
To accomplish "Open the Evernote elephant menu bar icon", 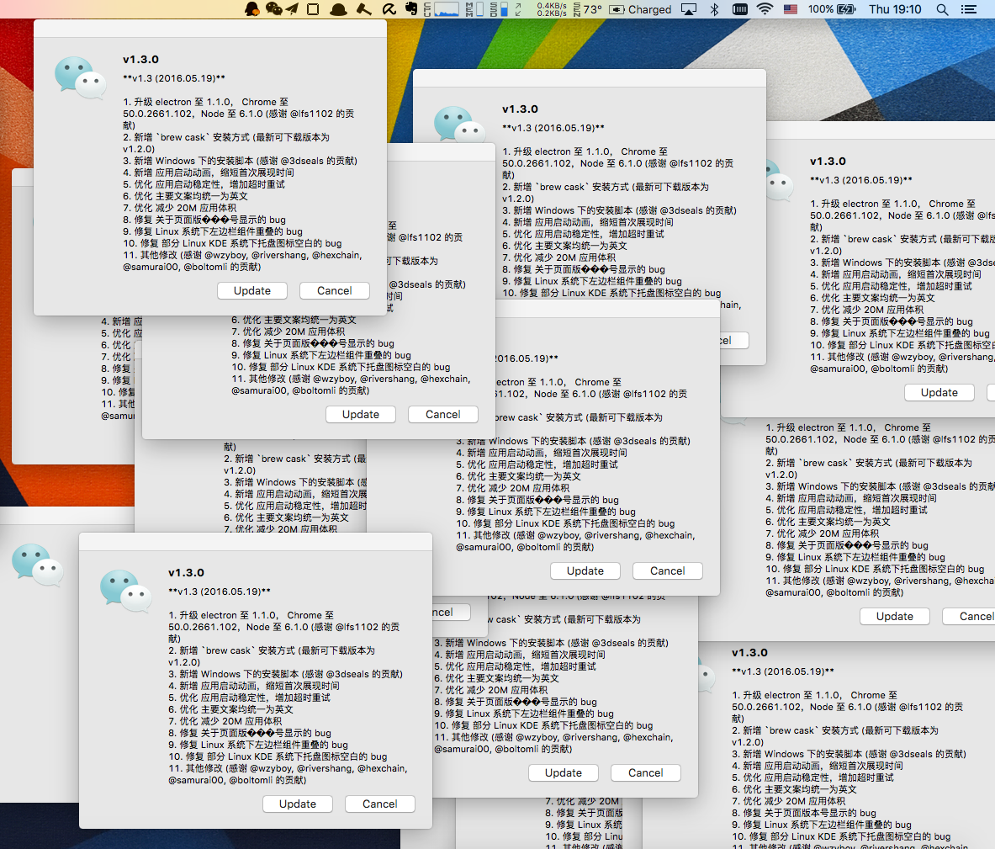I will pyautogui.click(x=412, y=9).
